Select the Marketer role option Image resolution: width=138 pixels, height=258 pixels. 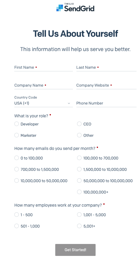pyautogui.click(x=17, y=135)
